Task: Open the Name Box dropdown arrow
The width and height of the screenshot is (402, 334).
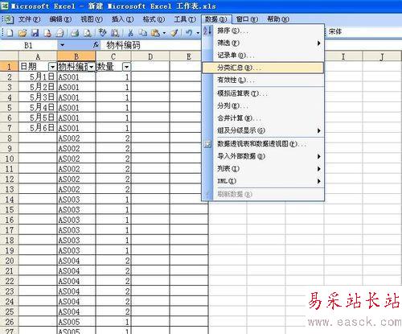Action: (62, 45)
